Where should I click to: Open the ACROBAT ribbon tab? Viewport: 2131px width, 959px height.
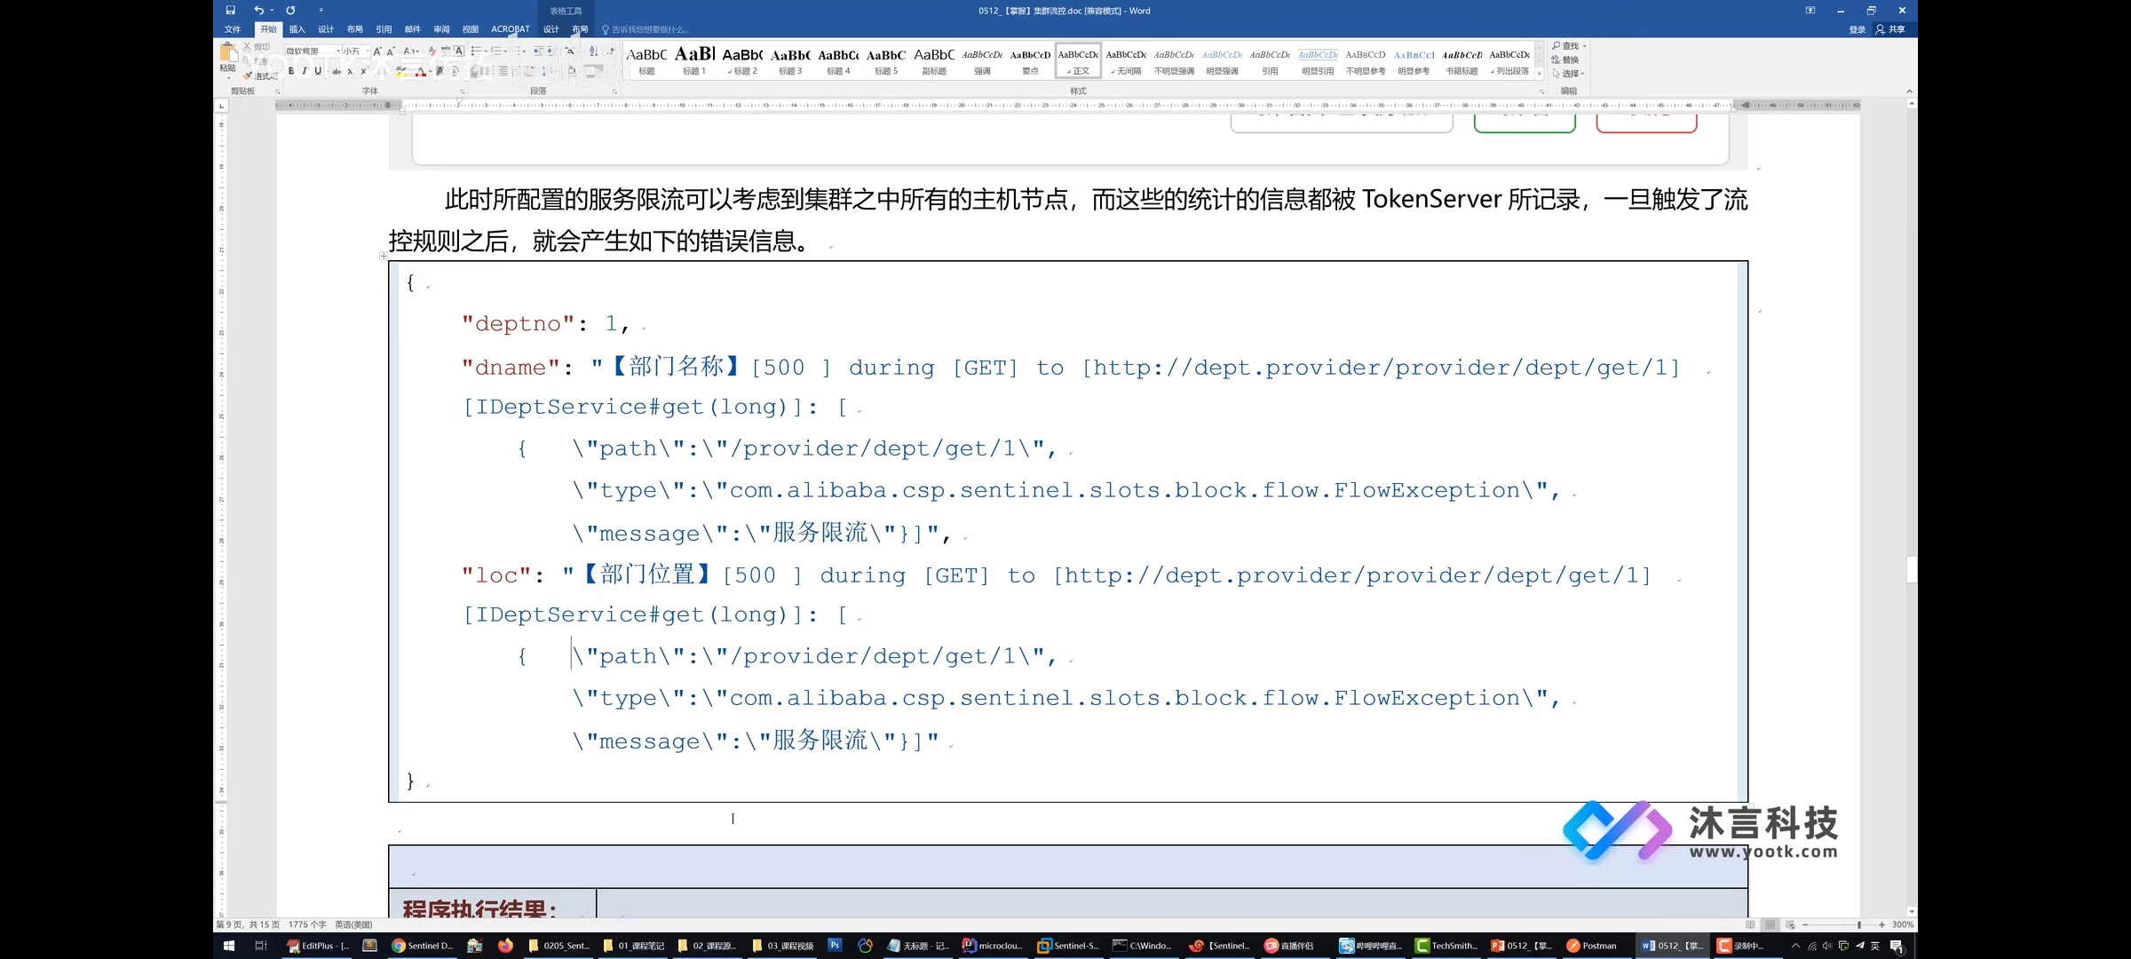pyautogui.click(x=511, y=29)
